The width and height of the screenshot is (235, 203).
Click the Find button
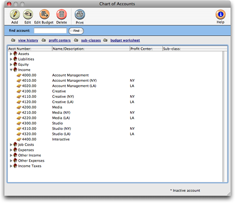pyautogui.click(x=76, y=31)
